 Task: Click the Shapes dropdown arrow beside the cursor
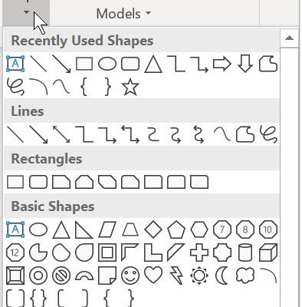[x=26, y=12]
